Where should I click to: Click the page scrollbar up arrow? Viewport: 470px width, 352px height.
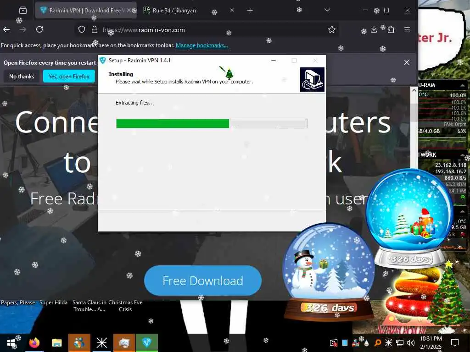pyautogui.click(x=414, y=90)
